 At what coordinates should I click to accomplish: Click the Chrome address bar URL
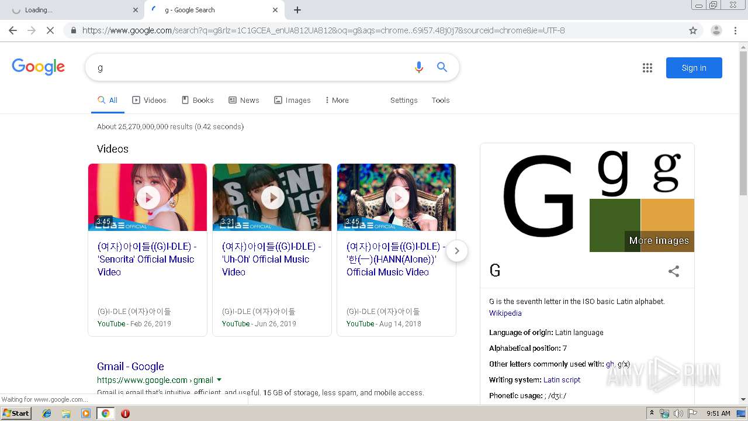pos(323,30)
